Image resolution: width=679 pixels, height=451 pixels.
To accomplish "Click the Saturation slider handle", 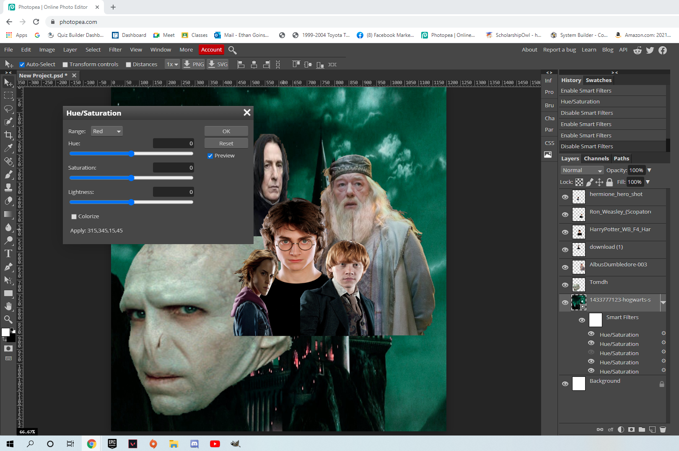I will [131, 178].
